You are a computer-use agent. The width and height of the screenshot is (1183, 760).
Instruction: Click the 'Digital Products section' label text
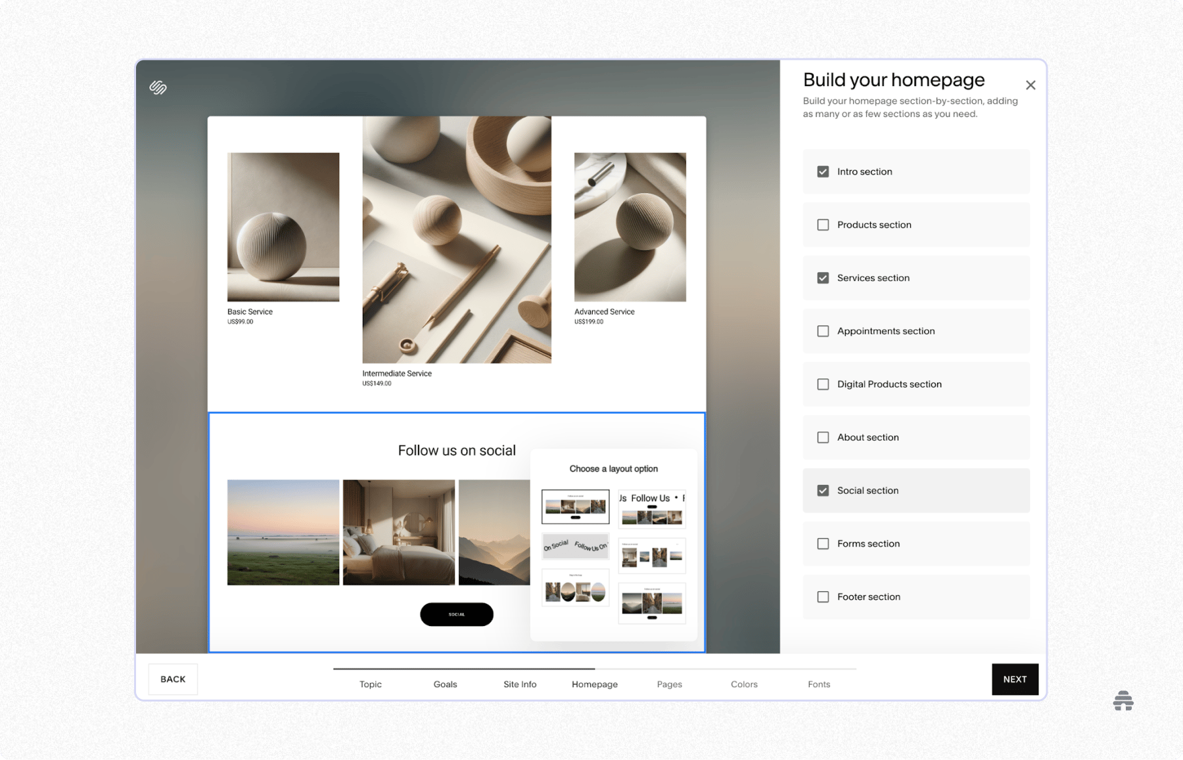click(889, 384)
